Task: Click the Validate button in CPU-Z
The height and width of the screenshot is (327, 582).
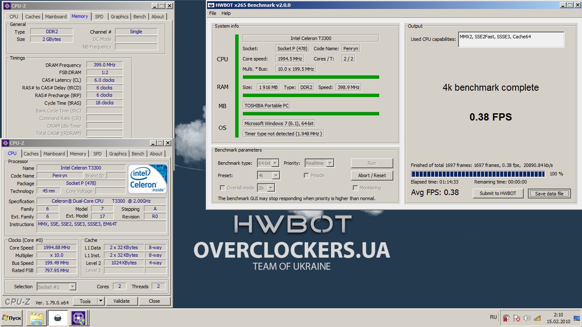Action: pyautogui.click(x=121, y=301)
